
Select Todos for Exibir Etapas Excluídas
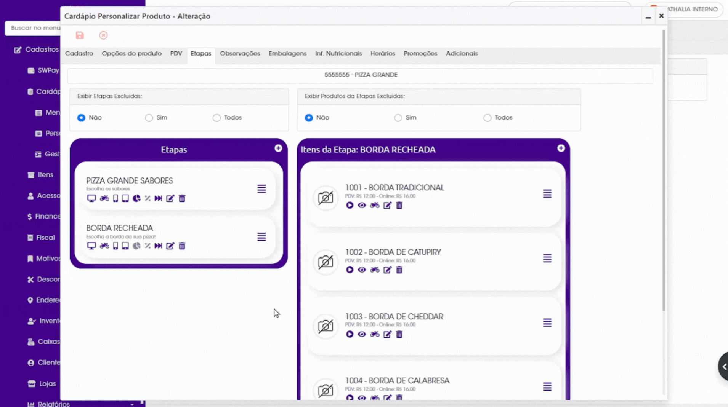pyautogui.click(x=216, y=118)
